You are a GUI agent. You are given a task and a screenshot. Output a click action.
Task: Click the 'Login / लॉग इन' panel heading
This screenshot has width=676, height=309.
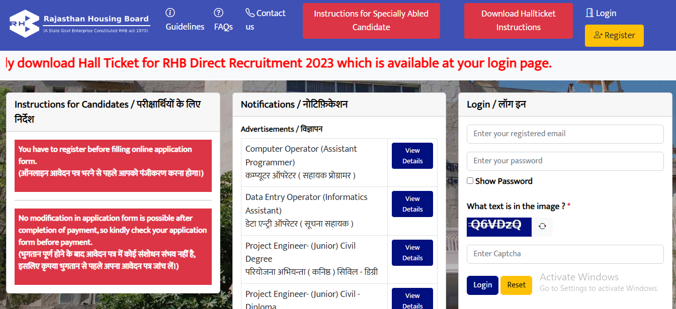point(496,105)
